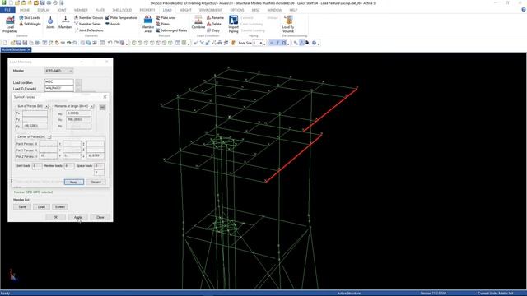Select Joint Deflections option
The image size is (527, 296).
point(89,30)
